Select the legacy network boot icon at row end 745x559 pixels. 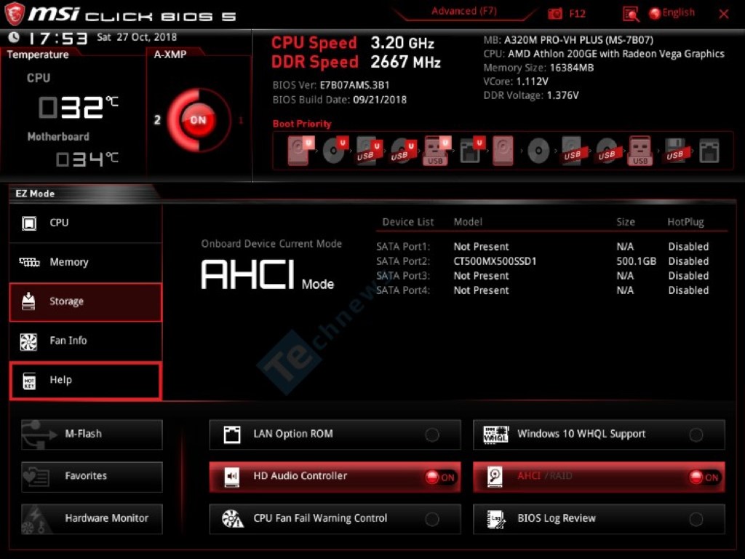(x=709, y=151)
